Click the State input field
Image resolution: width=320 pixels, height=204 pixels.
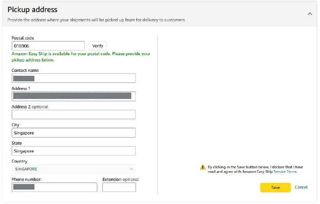pyautogui.click(x=73, y=151)
